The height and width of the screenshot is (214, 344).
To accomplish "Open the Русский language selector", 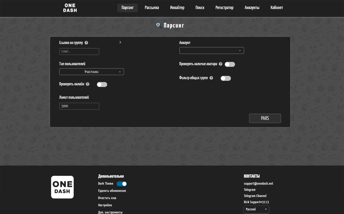I will click(256, 209).
